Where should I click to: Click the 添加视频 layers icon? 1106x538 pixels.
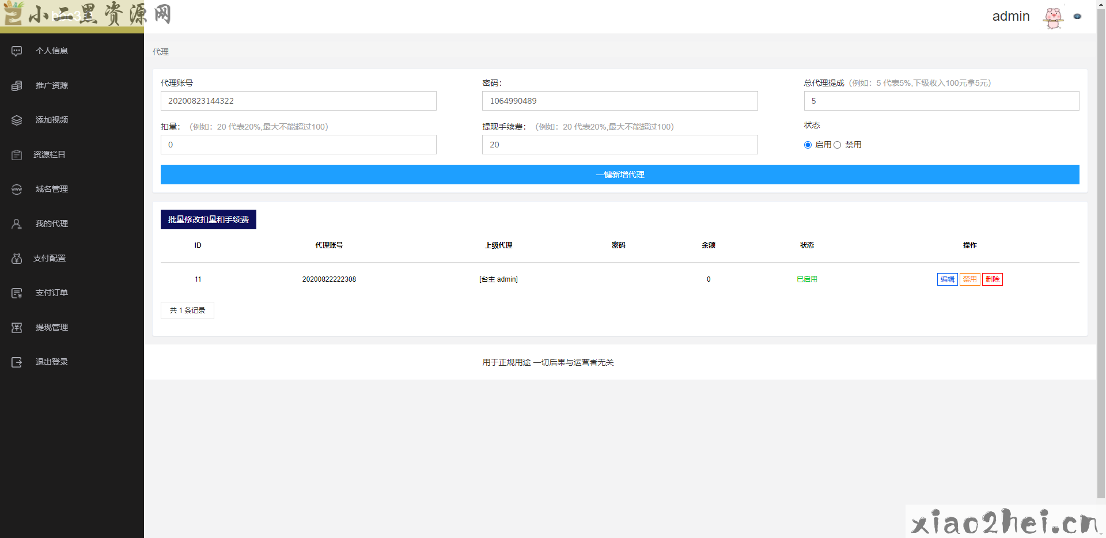[x=17, y=120]
